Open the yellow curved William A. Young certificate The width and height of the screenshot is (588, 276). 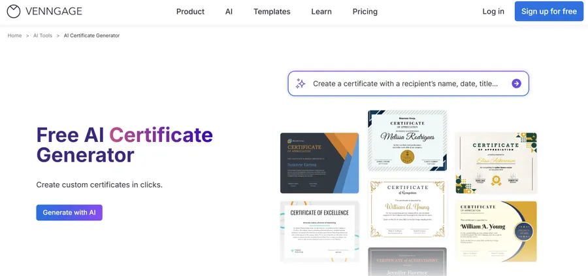(496, 232)
